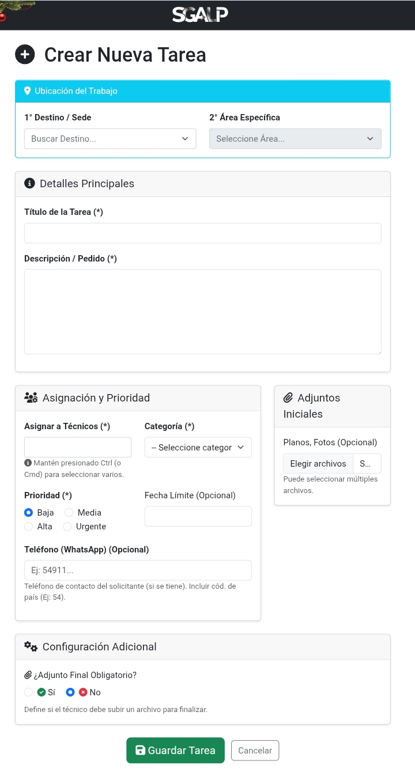Click the plus circle icon beside Crear Nueva Tarea
Viewport: 415px width, 780px height.
(x=25, y=55)
